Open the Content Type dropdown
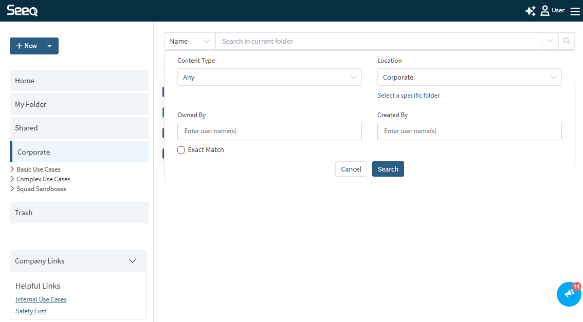Viewport: 583px width, 322px height. [269, 78]
